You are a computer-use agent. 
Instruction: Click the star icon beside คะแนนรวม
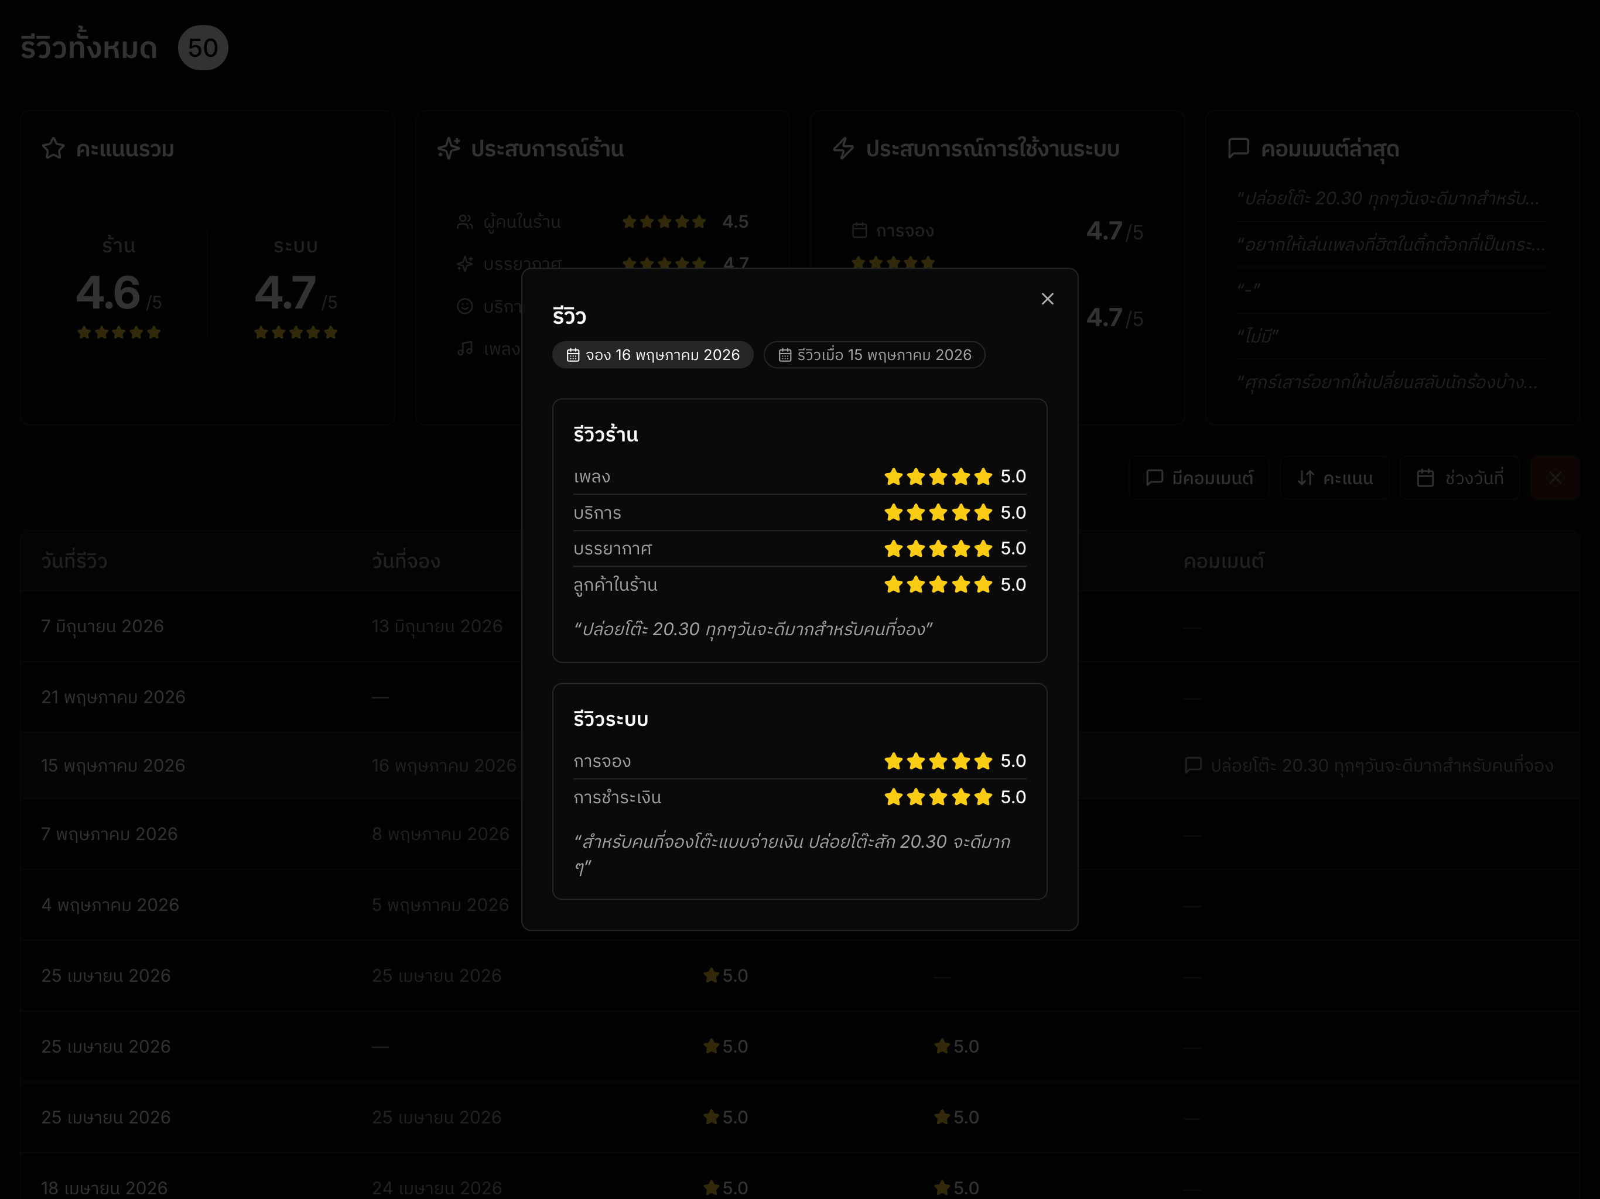tap(53, 148)
